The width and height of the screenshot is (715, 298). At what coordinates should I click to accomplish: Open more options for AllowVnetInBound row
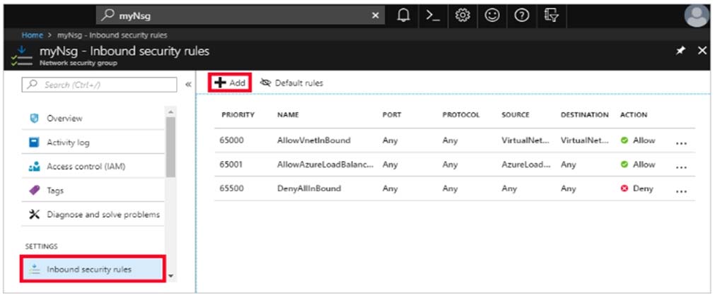pyautogui.click(x=681, y=143)
